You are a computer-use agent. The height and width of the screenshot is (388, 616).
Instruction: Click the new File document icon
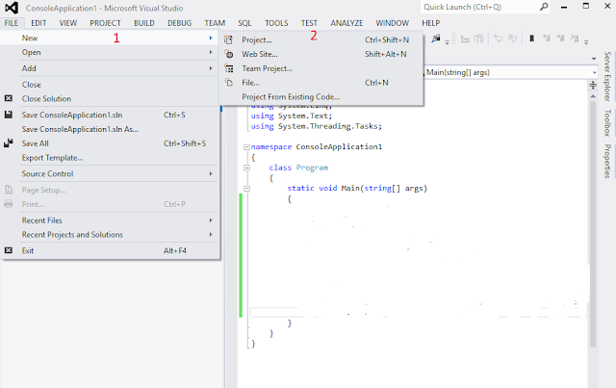(x=229, y=83)
